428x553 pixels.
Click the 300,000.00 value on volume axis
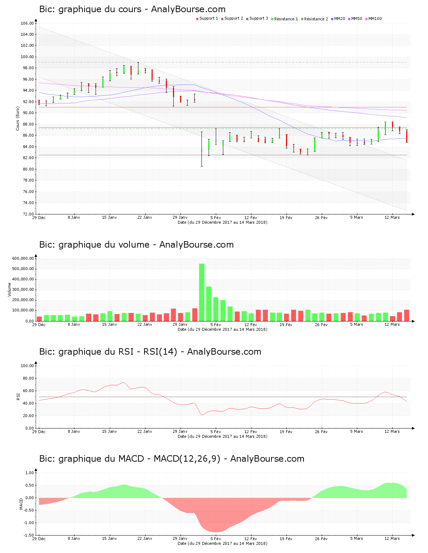point(23,290)
